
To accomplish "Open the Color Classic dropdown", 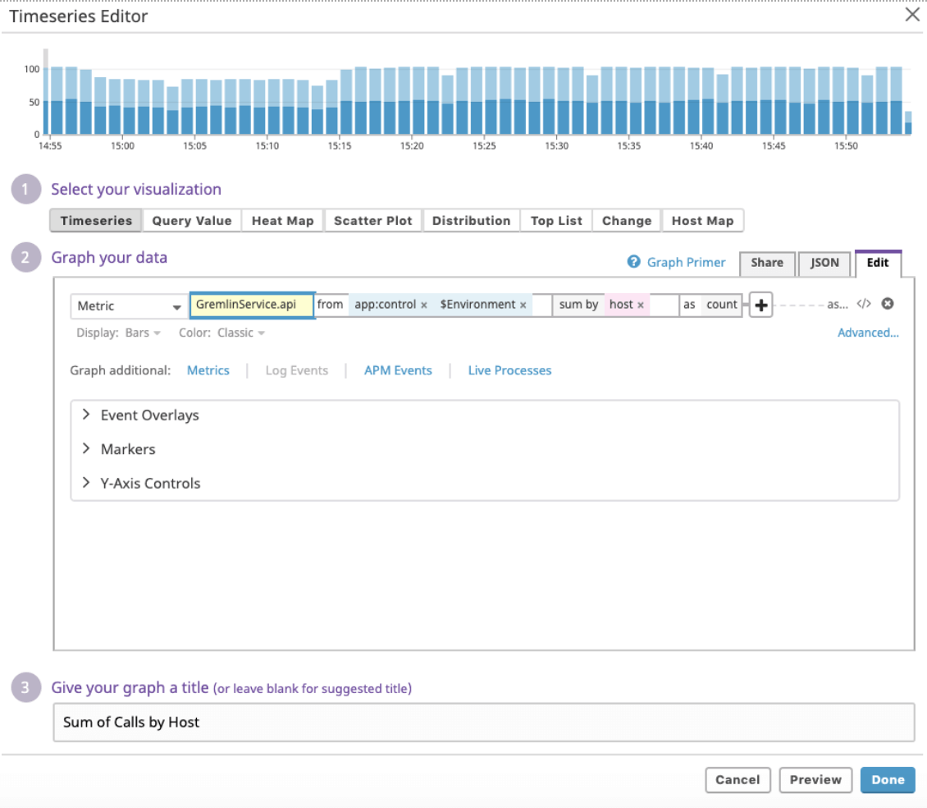I will [x=240, y=333].
